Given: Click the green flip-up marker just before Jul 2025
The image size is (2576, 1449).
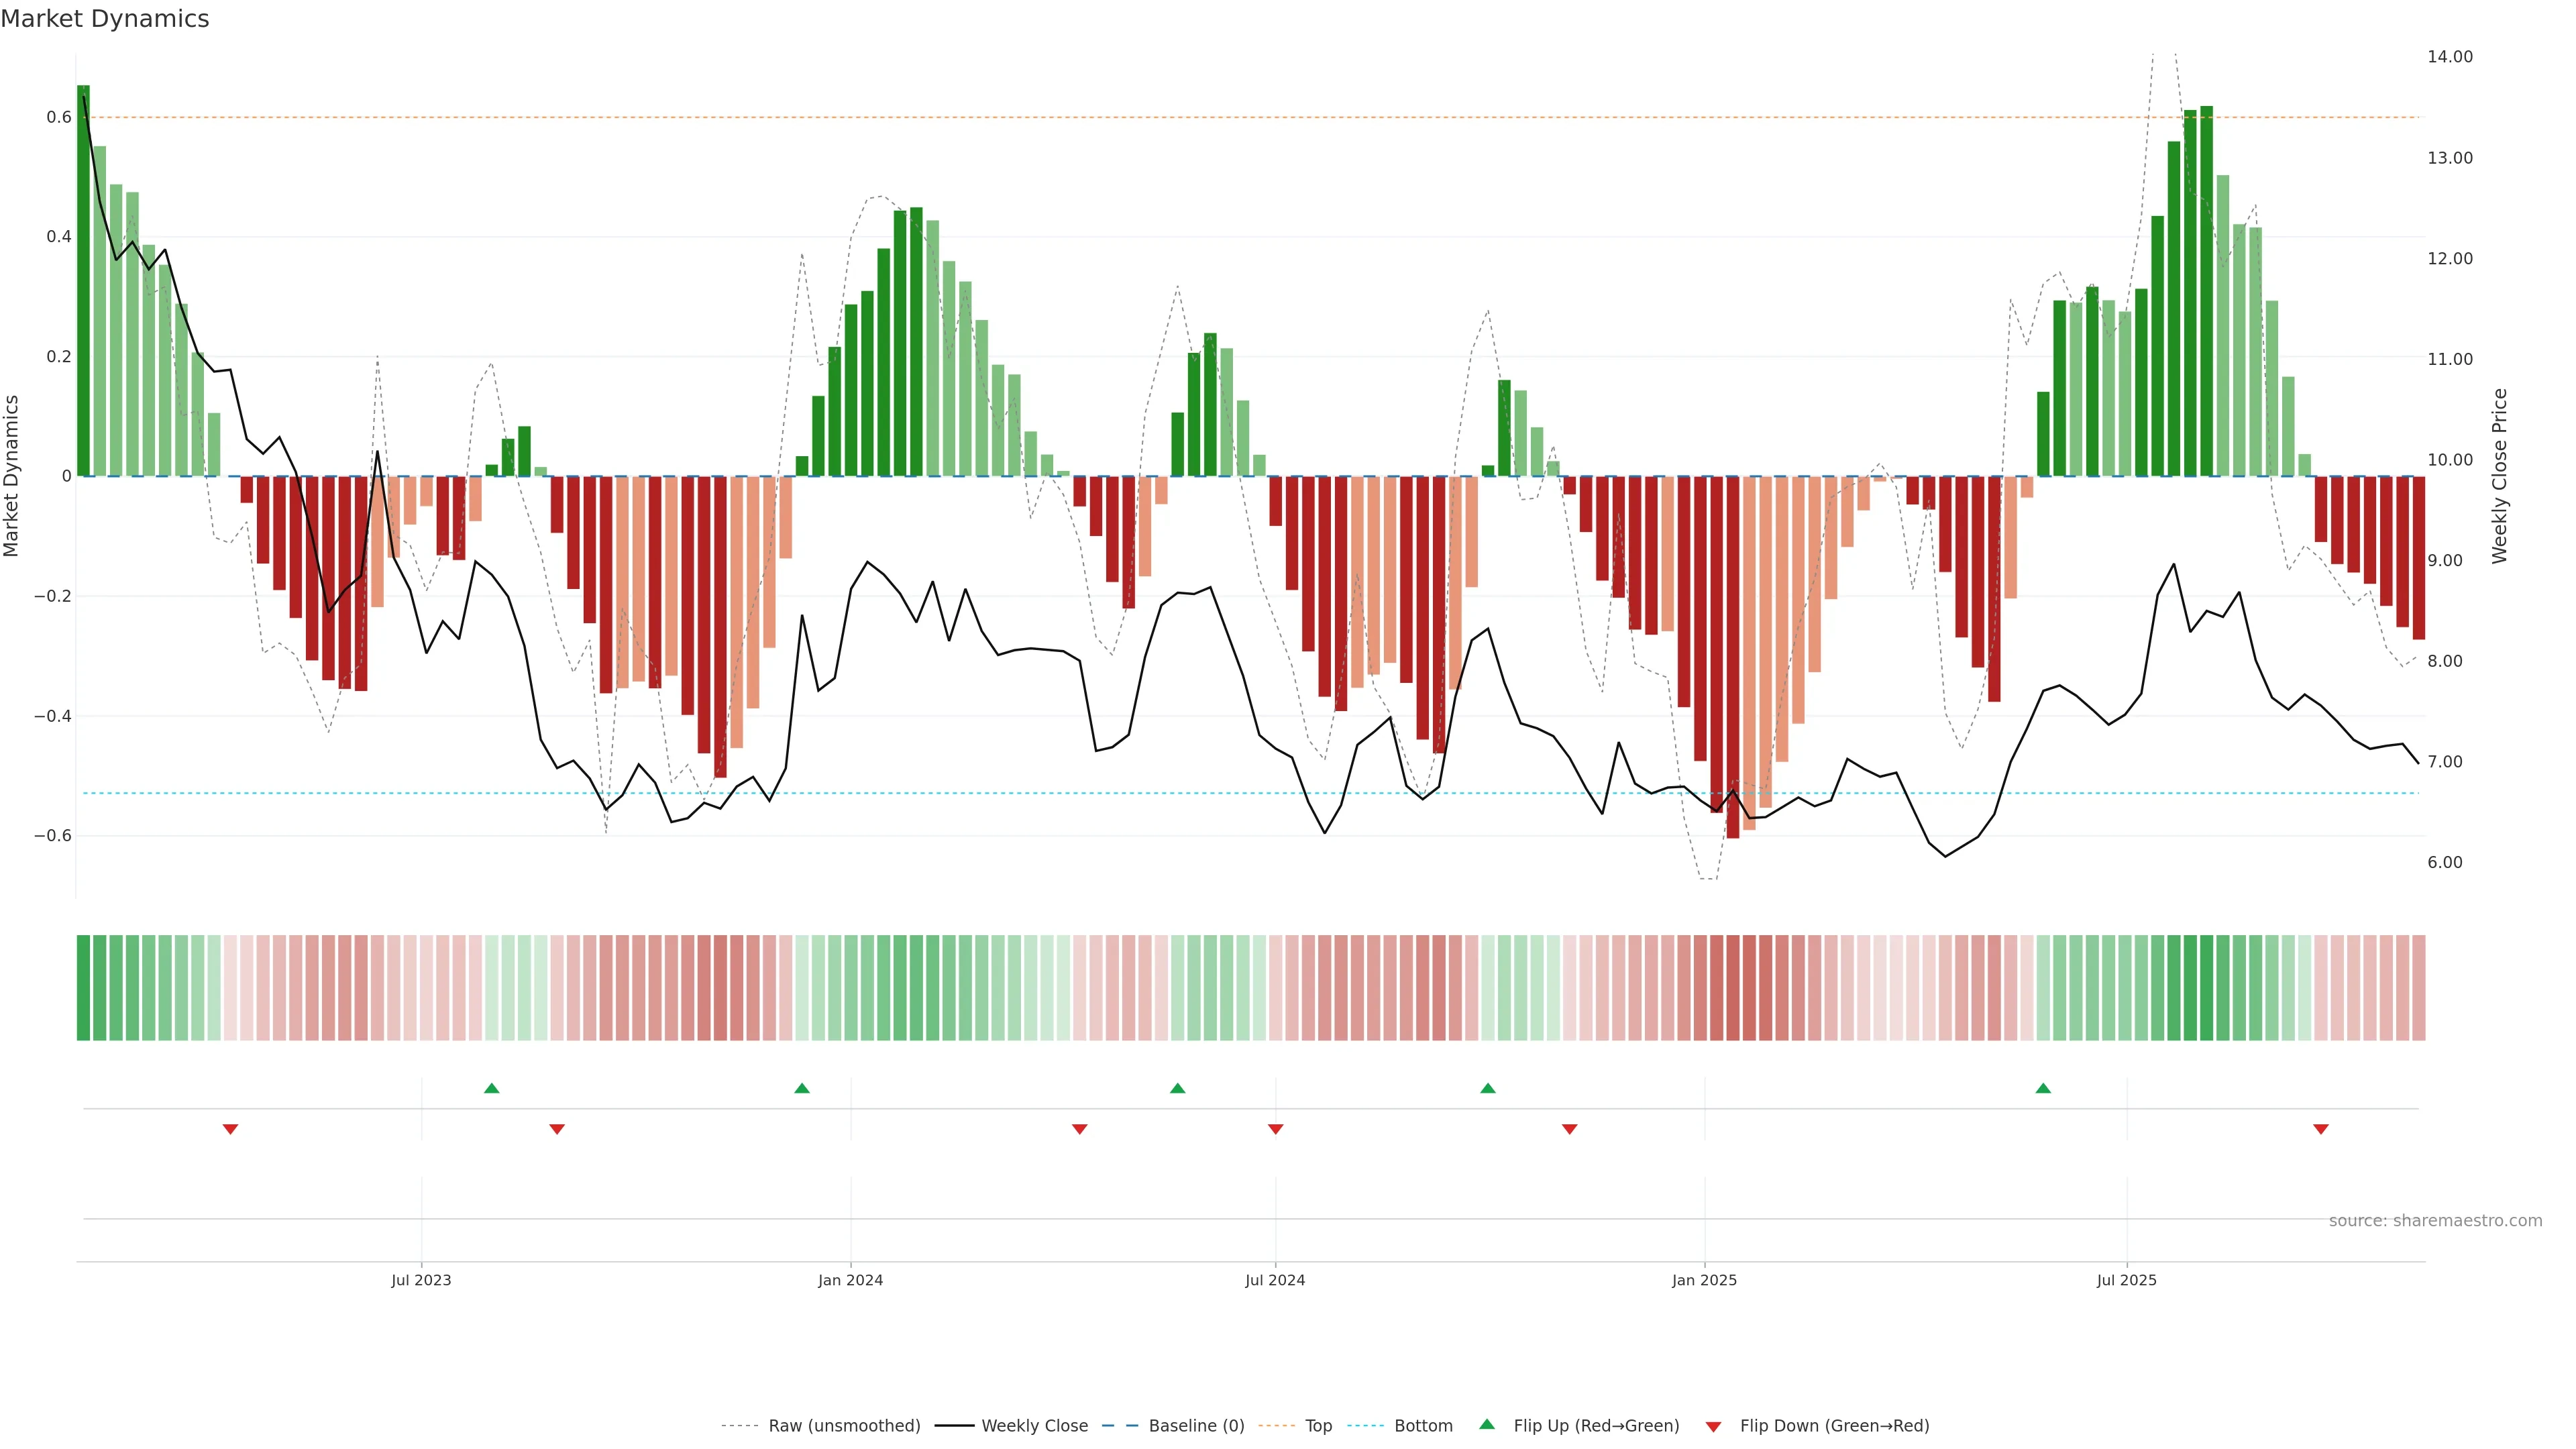Looking at the screenshot, I should point(2043,1088).
